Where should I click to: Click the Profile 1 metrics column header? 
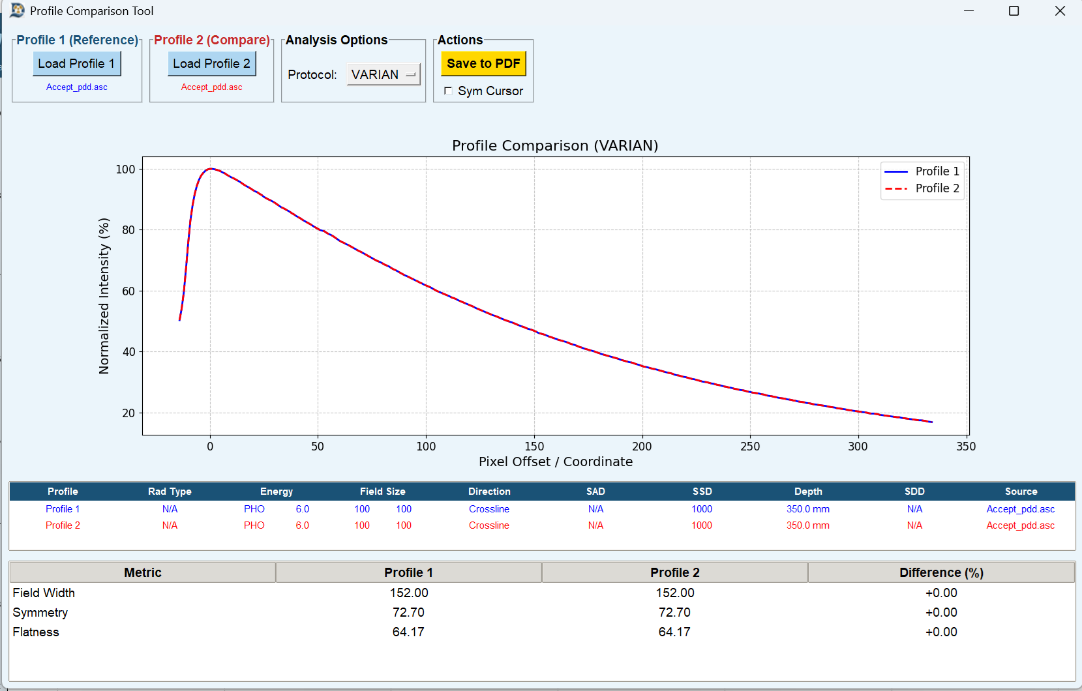(x=408, y=572)
